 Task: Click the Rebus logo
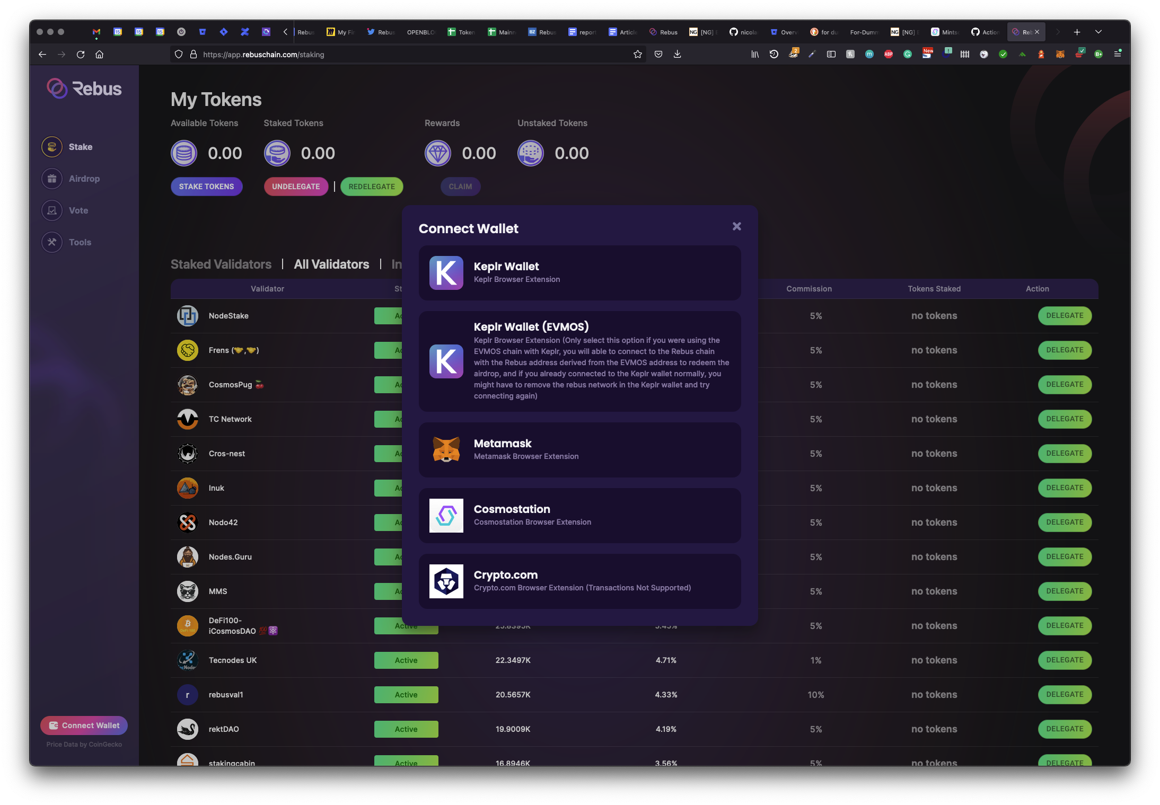coord(84,89)
